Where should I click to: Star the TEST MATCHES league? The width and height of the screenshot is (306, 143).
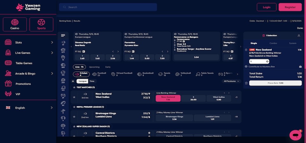[74, 87]
